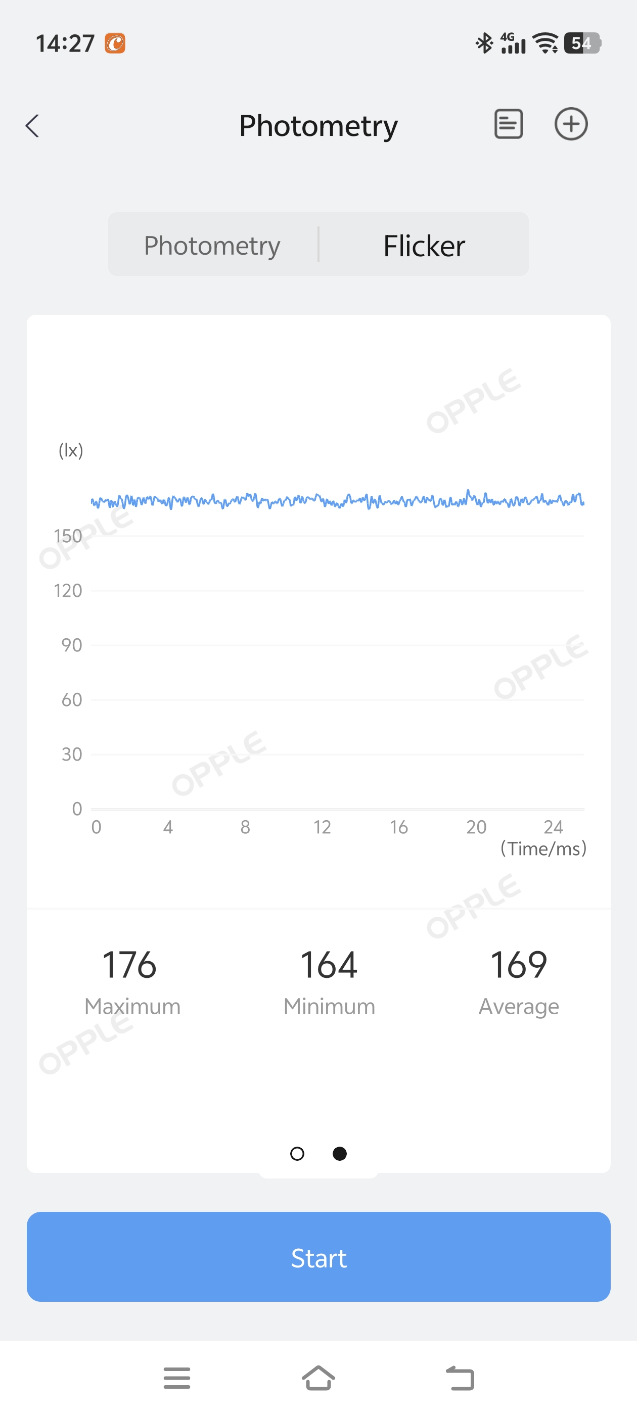Tap the Minimum value 164

coord(329,965)
